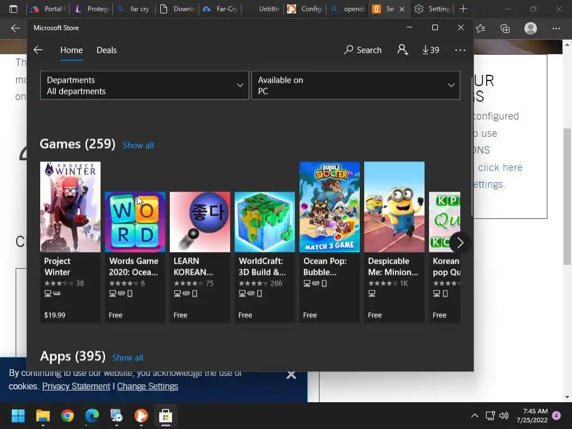This screenshot has height=429, width=572.
Task: Click the Despicable Me: Minion title text
Action: coord(393,266)
